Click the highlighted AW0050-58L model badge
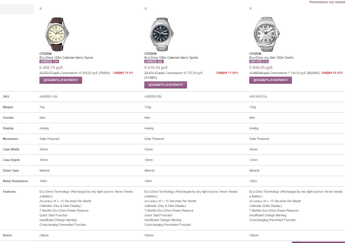Image resolution: width=345 pixels, height=243 pixels. (154, 61)
